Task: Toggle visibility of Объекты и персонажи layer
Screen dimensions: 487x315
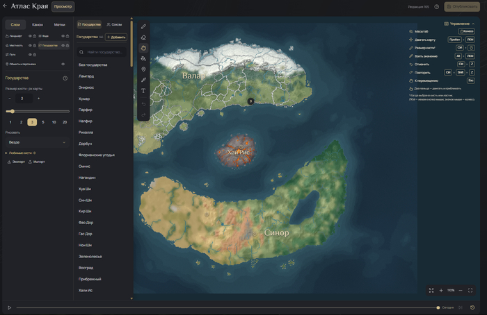Action: click(x=63, y=64)
